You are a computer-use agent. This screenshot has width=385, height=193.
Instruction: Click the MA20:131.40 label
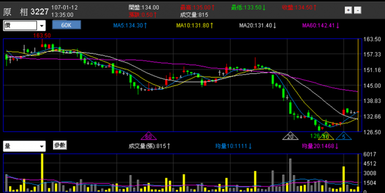[x=258, y=25]
